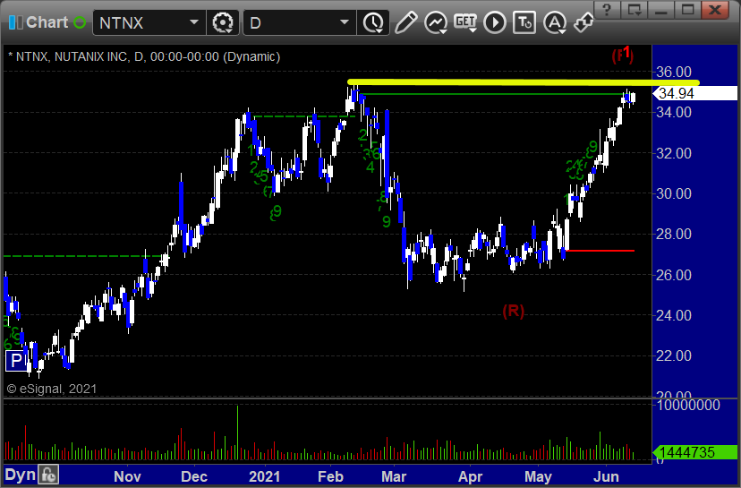Click the bar replay play button

point(495,22)
